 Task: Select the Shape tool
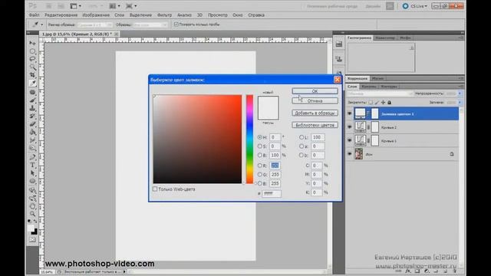[32, 182]
